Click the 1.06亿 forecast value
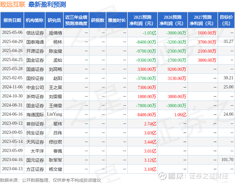 180,115
